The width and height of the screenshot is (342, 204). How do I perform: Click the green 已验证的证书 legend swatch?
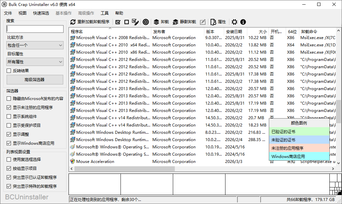click(298, 131)
